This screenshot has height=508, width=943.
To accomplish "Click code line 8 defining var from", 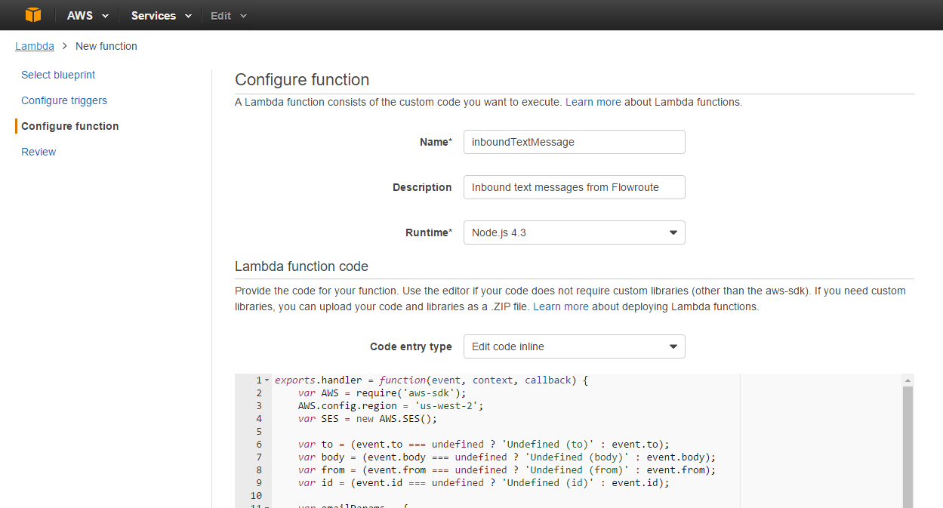I will 507,470.
